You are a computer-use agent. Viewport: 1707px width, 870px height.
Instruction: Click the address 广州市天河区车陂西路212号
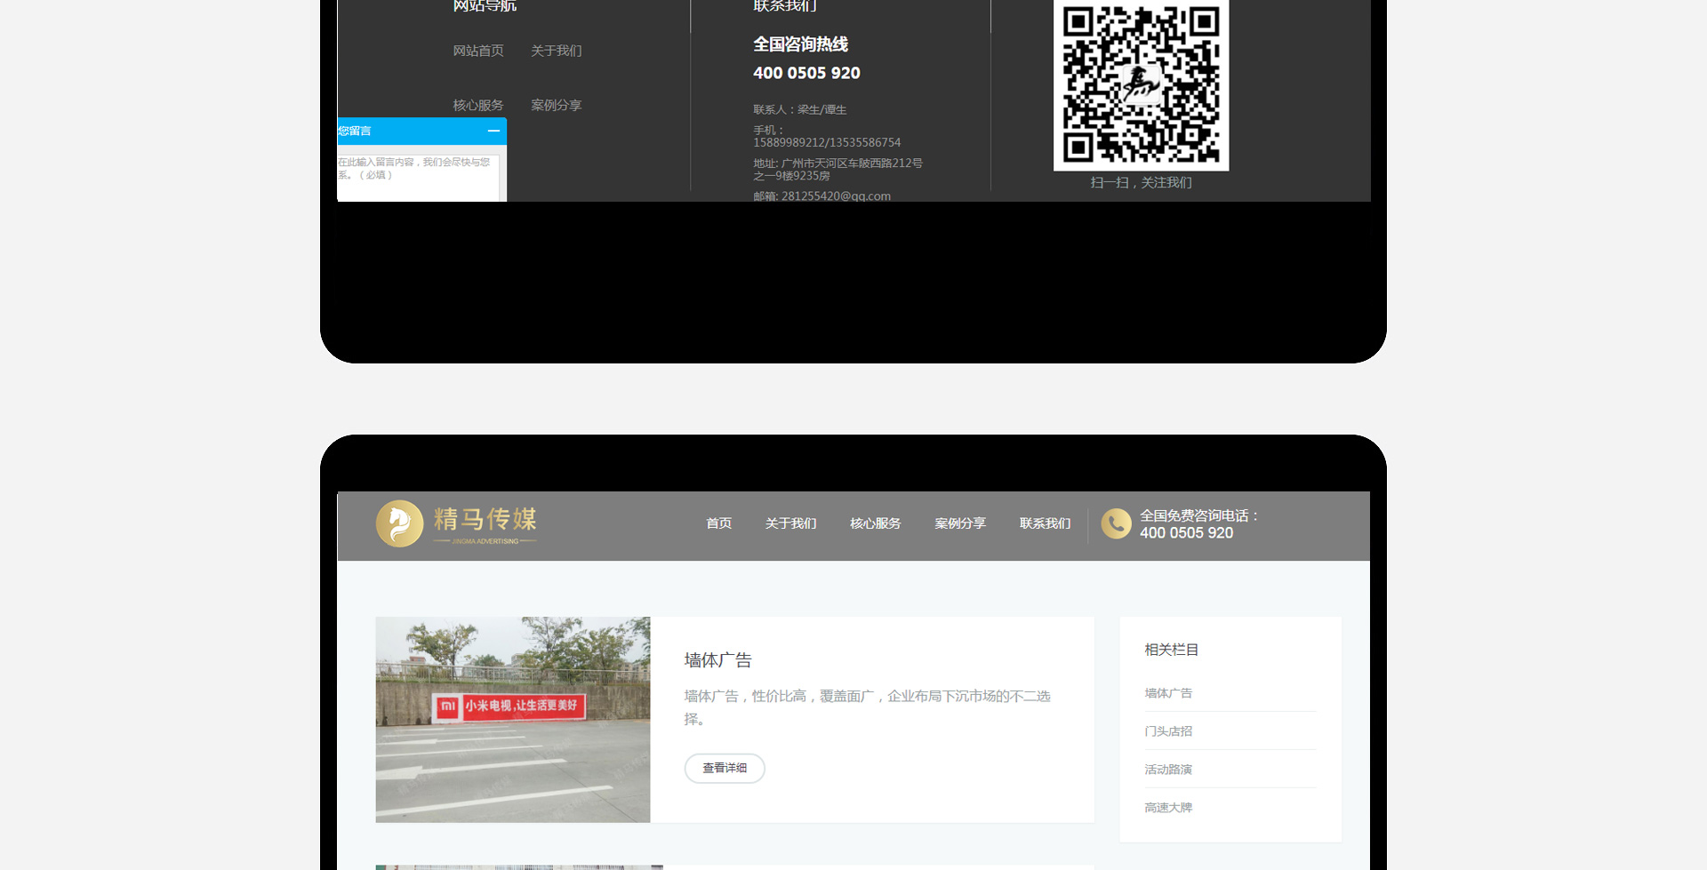coord(837,169)
